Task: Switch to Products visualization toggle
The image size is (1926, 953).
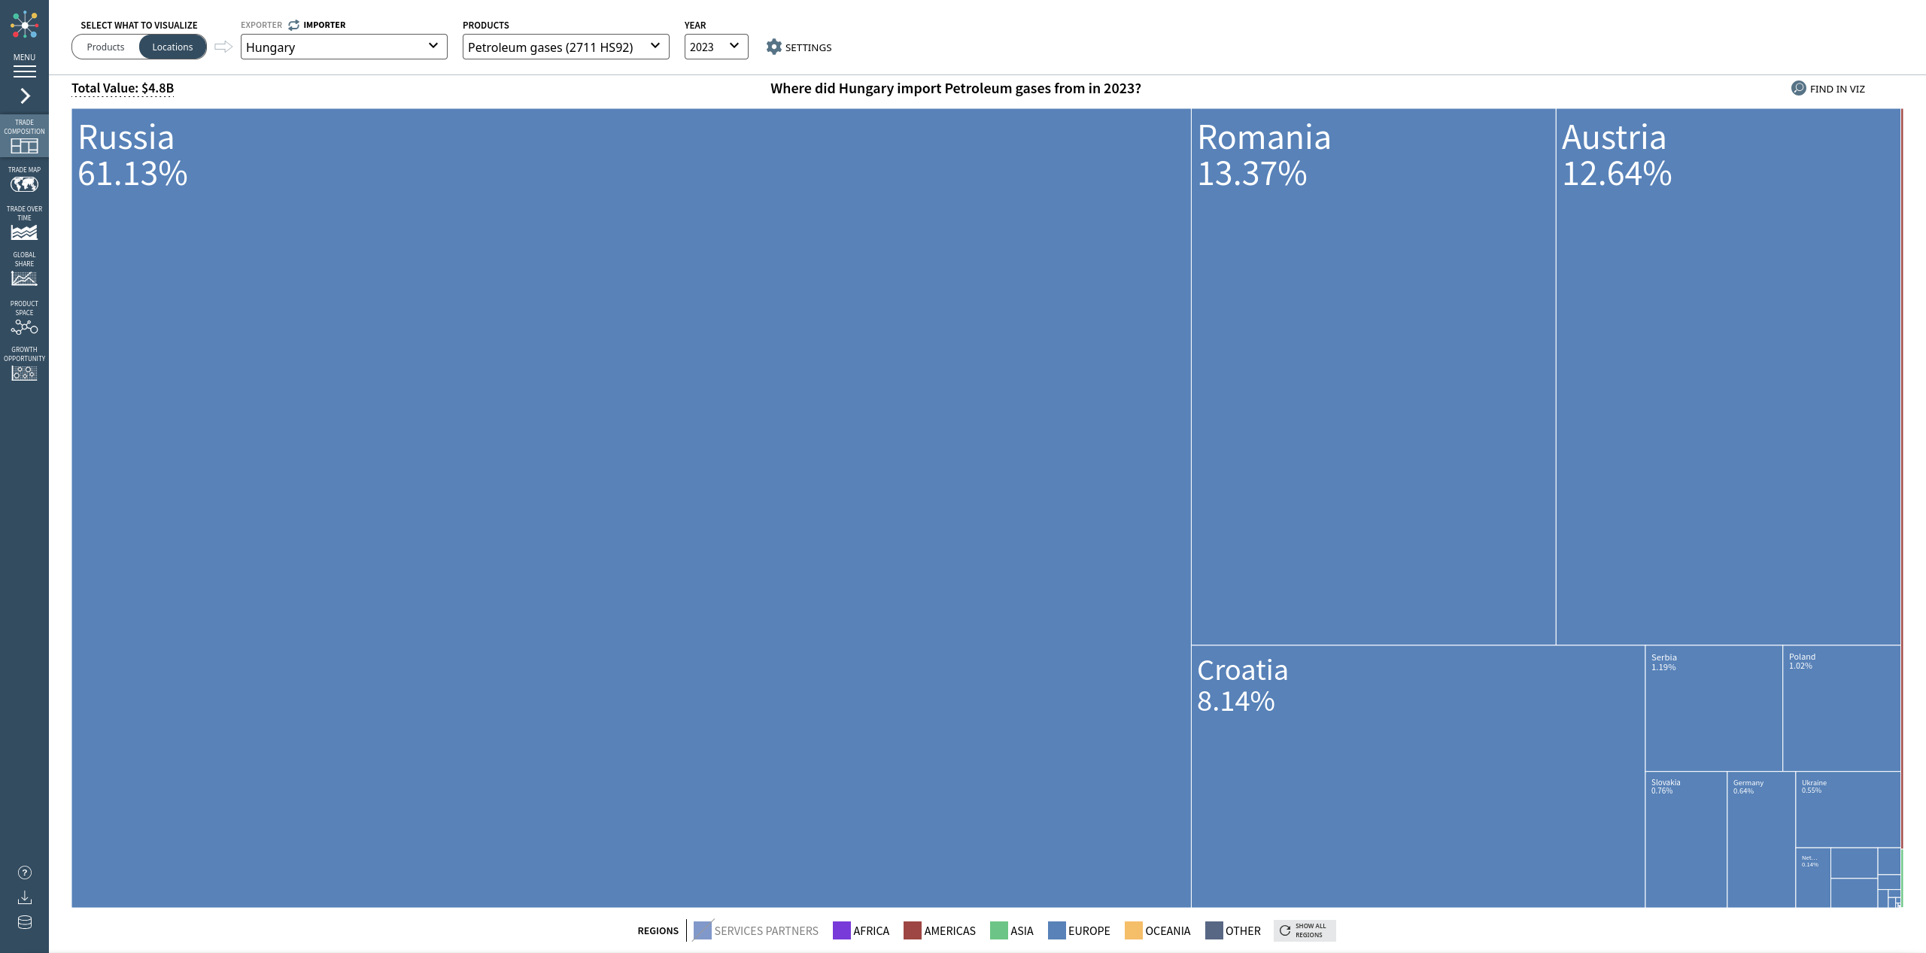Action: pos(105,47)
